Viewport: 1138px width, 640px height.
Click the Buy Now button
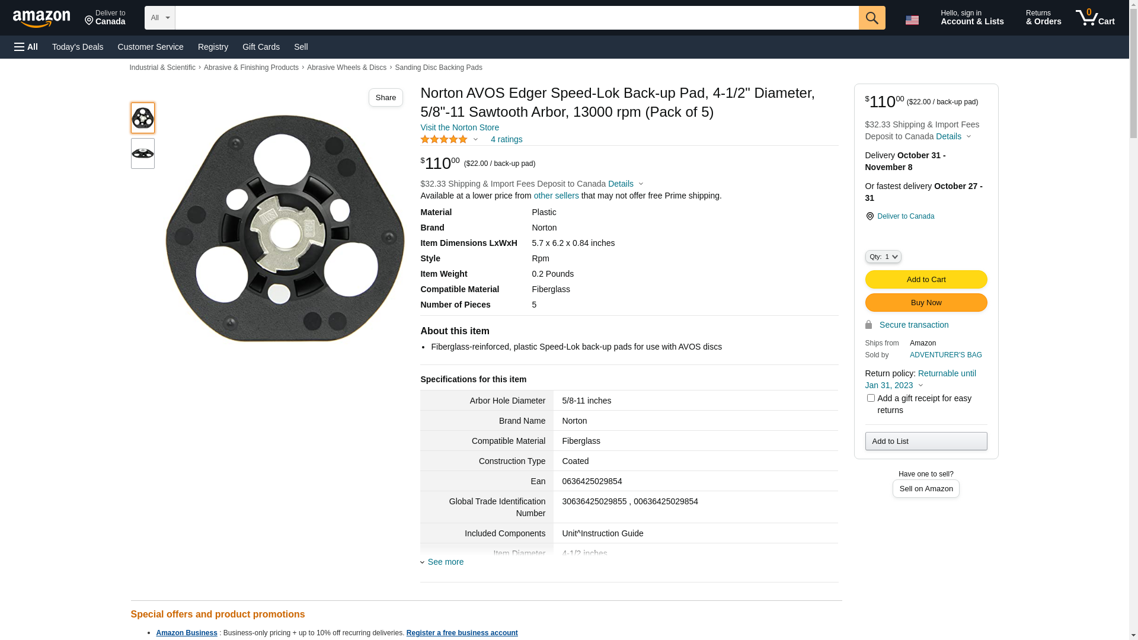pos(926,302)
